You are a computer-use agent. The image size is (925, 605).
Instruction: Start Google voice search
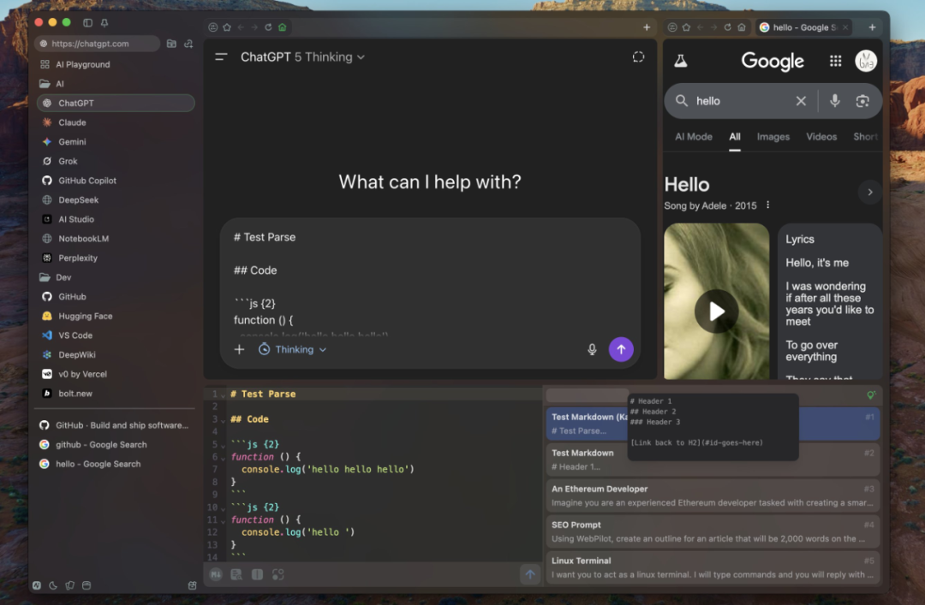coord(835,101)
